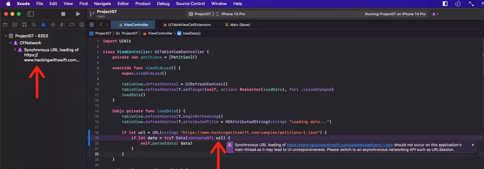
Task: Click the "loadData()" call on line 11
Action: click(133, 95)
